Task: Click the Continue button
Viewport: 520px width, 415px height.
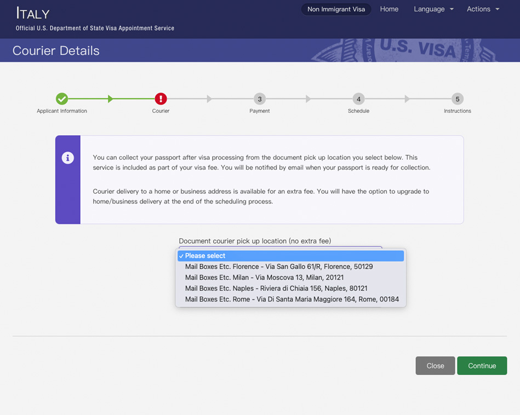Action: pos(482,366)
